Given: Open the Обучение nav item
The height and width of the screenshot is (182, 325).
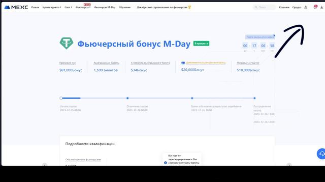Looking at the screenshot, I should 125,7.
